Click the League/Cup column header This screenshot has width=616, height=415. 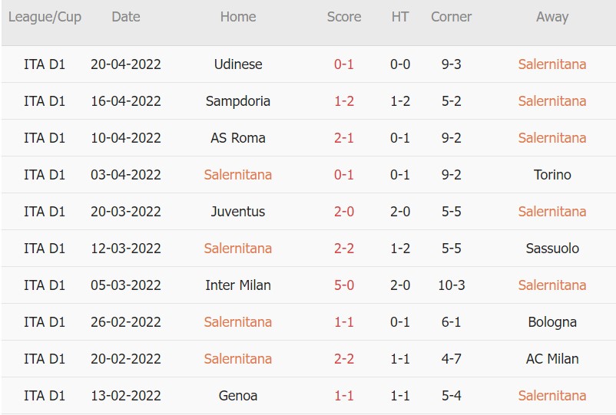click(45, 17)
